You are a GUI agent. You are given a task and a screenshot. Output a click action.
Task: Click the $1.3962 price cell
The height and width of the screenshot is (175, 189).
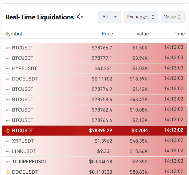(103, 141)
